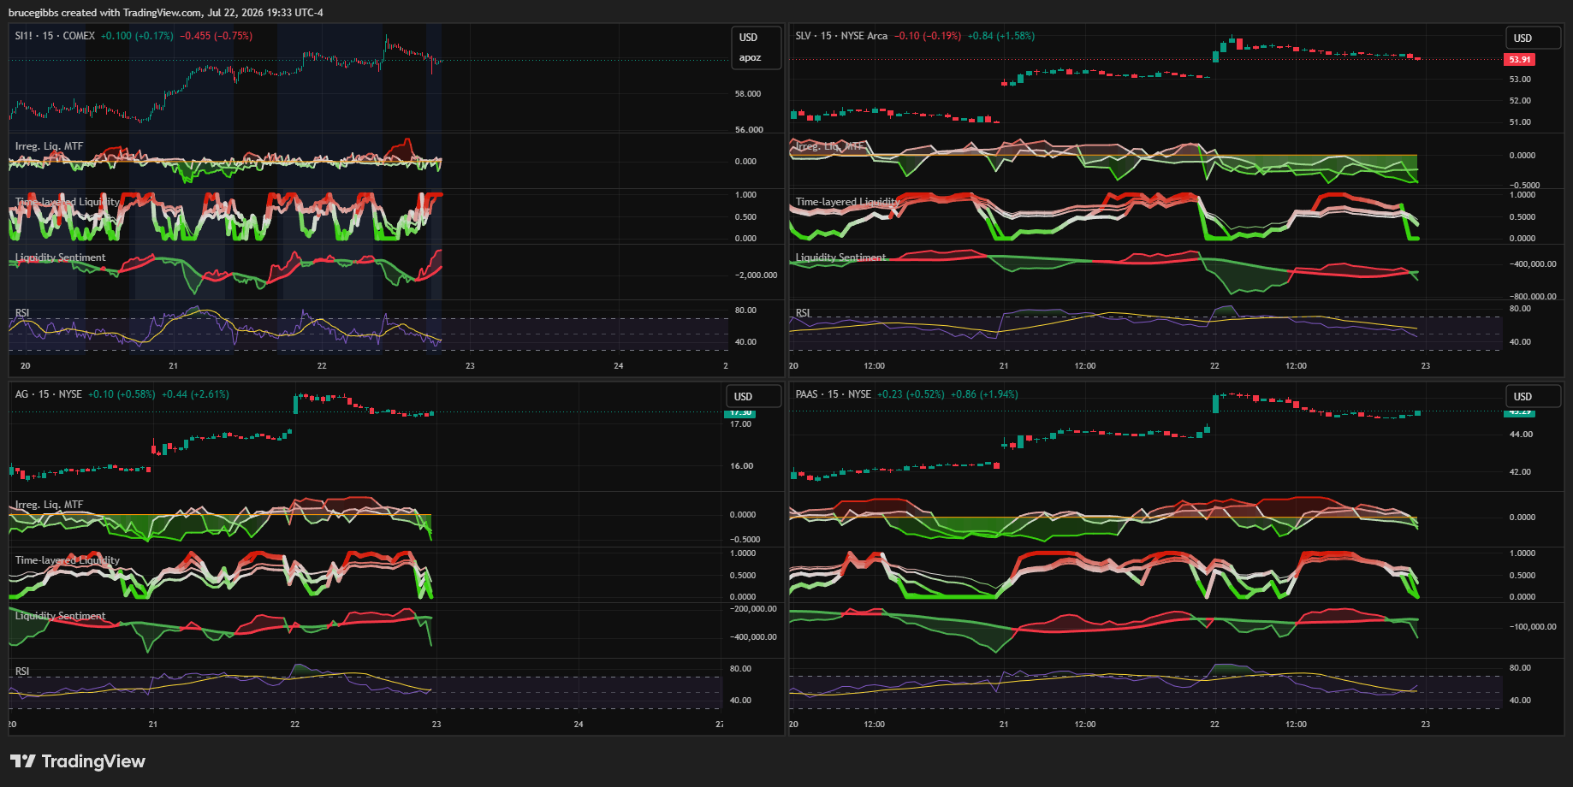Click the 17.00 price level on the AG axis
The image size is (1573, 787).
[x=741, y=424]
